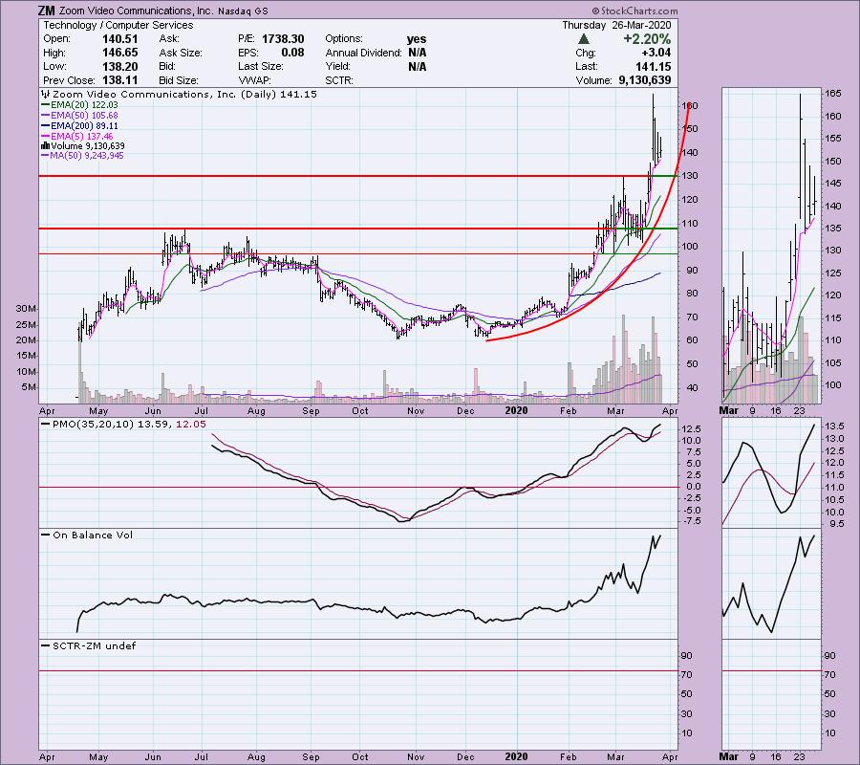Click the Technology / Computer Services sector label

(118, 25)
